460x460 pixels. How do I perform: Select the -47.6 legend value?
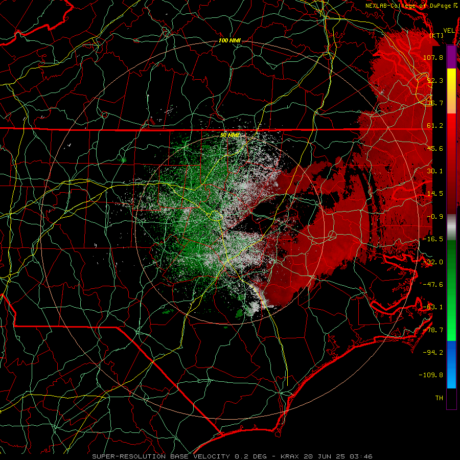(433, 285)
